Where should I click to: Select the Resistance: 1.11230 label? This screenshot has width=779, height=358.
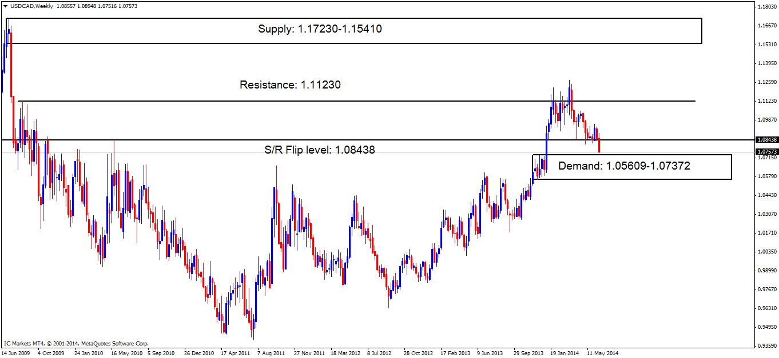point(290,85)
